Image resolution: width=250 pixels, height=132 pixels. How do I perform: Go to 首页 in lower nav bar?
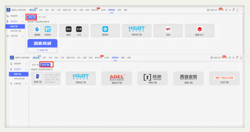coord(45,58)
